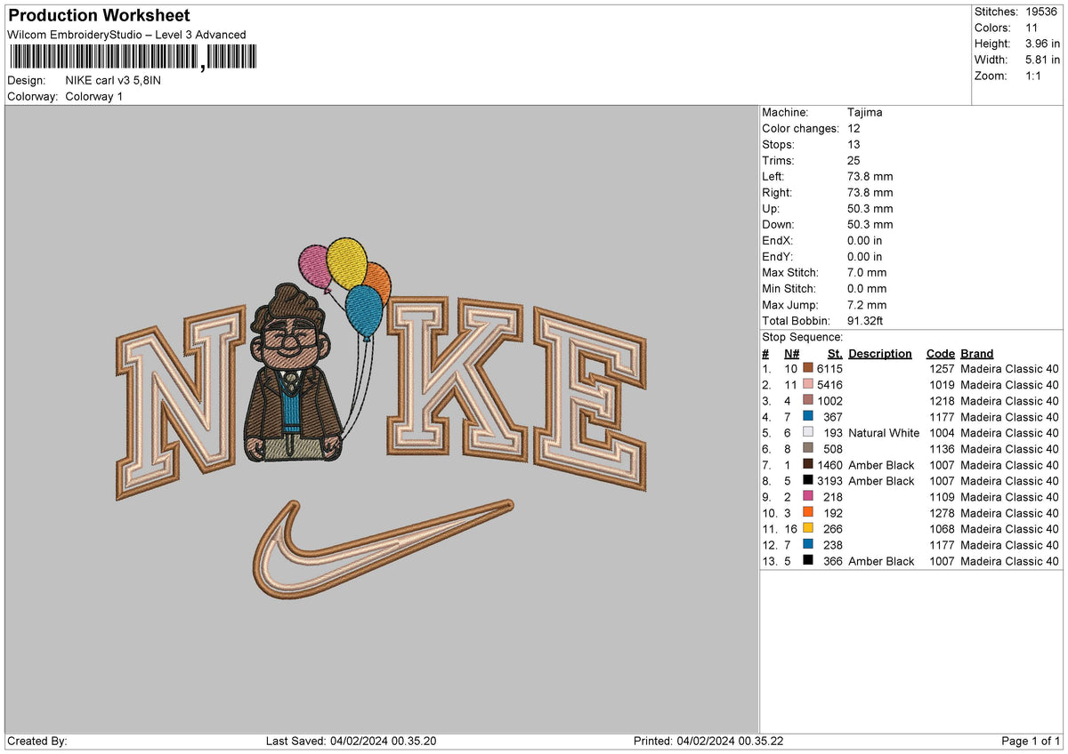
Task: Click the Stops value 13
Action: pyautogui.click(x=854, y=145)
